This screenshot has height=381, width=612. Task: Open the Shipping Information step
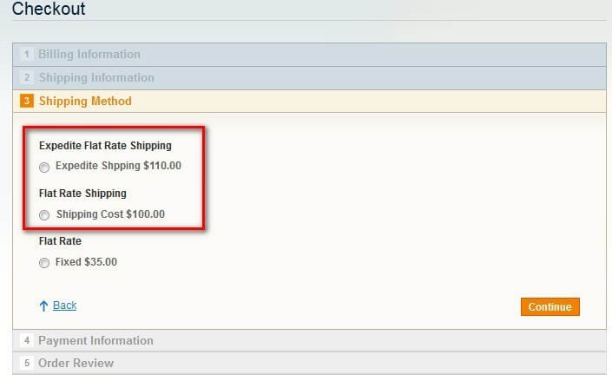click(310, 78)
